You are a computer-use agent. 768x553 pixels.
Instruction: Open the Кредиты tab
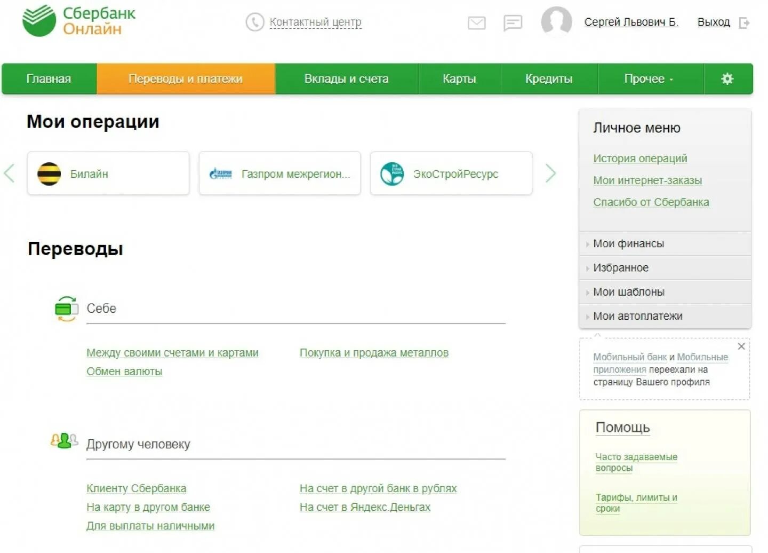coord(549,79)
